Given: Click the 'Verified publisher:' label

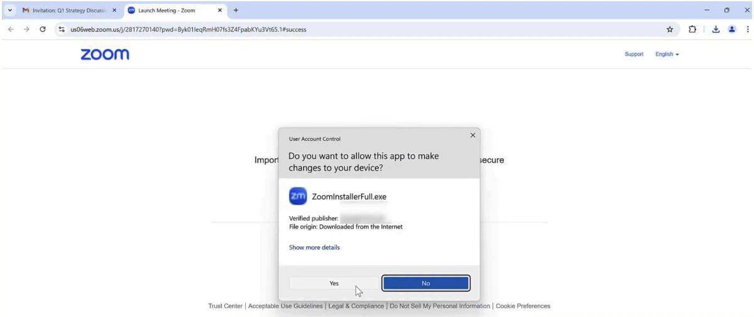Looking at the screenshot, I should point(314,218).
